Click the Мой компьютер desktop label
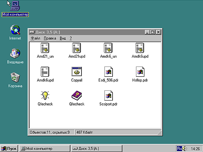 pyautogui.click(x=15, y=14)
